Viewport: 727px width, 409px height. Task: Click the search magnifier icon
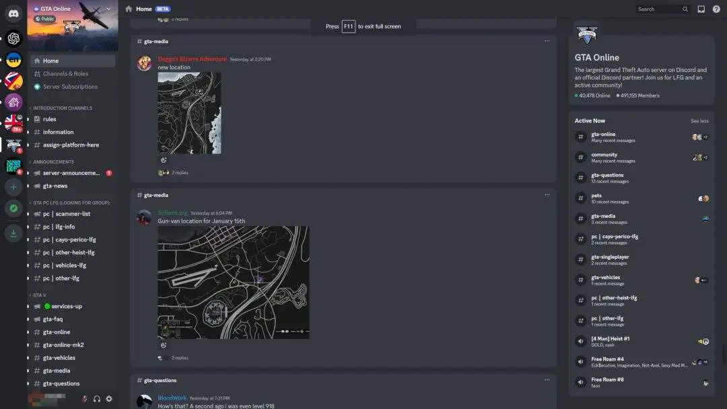pyautogui.click(x=685, y=9)
